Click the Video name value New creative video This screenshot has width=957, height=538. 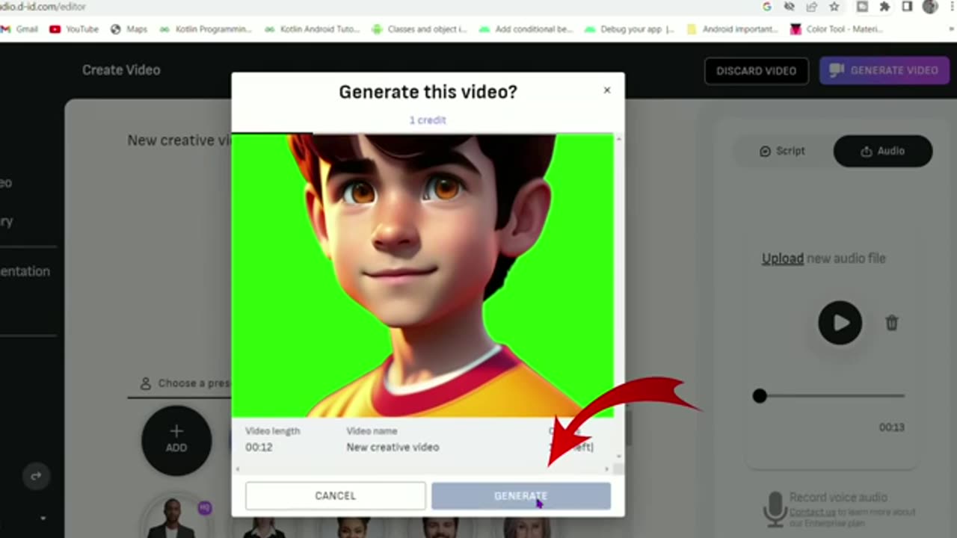pyautogui.click(x=393, y=448)
